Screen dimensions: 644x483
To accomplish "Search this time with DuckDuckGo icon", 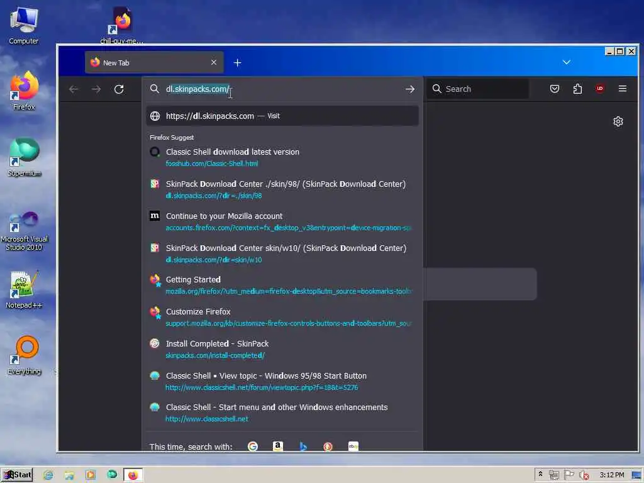I will point(328,446).
